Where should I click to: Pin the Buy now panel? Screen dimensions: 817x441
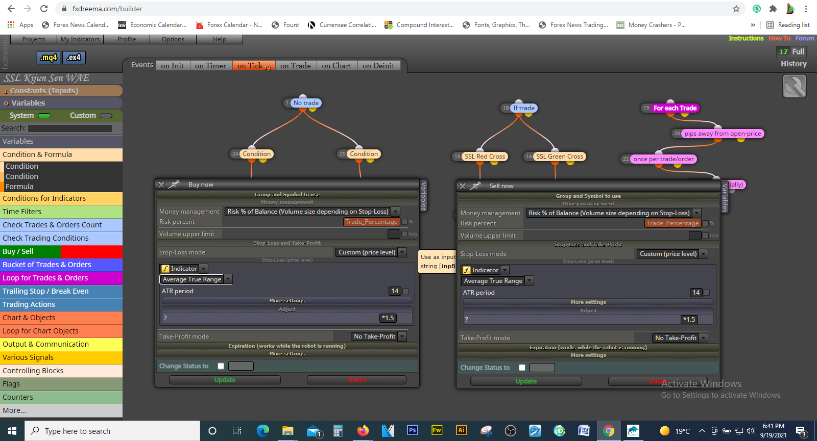click(x=174, y=185)
